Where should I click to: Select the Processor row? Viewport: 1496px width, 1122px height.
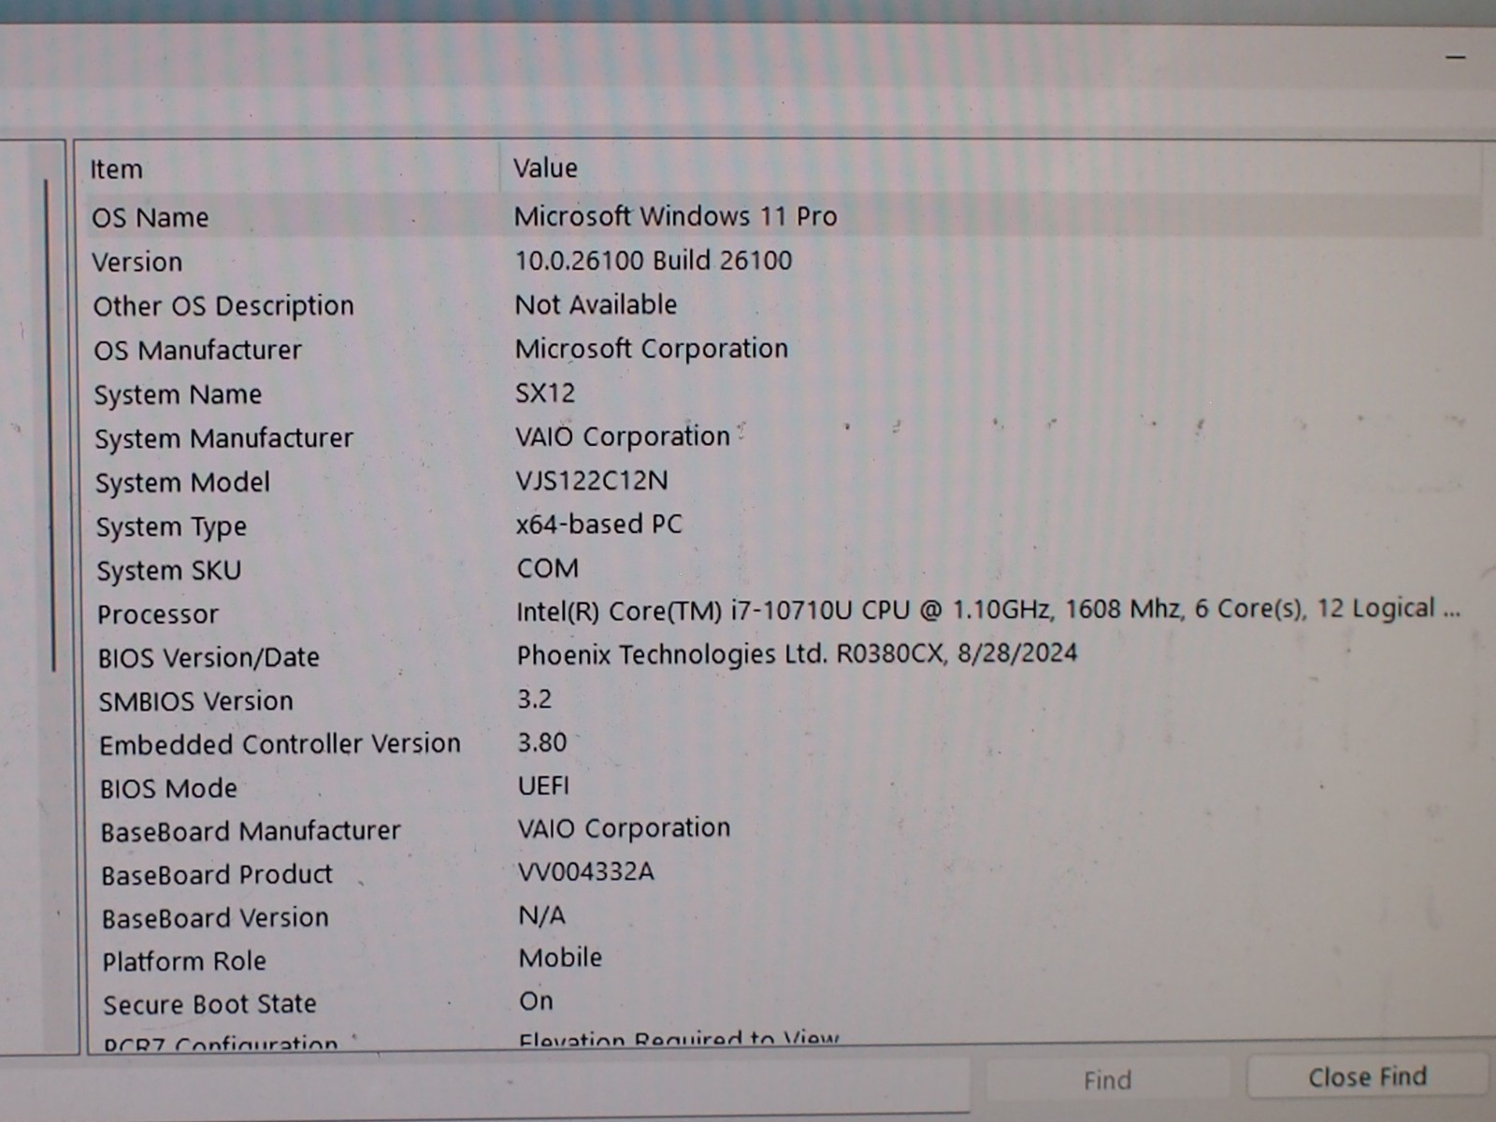pos(784,613)
